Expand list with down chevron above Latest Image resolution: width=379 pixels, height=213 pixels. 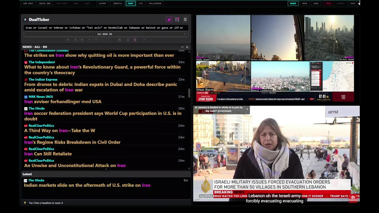106,169
